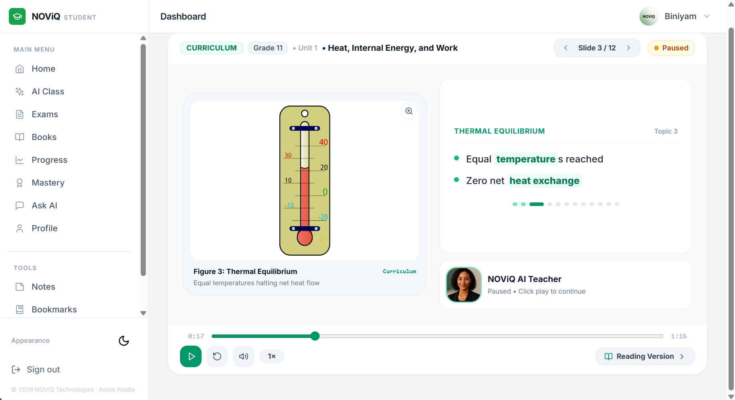
Task: Select the first slide indicator dot
Action: coord(515,204)
